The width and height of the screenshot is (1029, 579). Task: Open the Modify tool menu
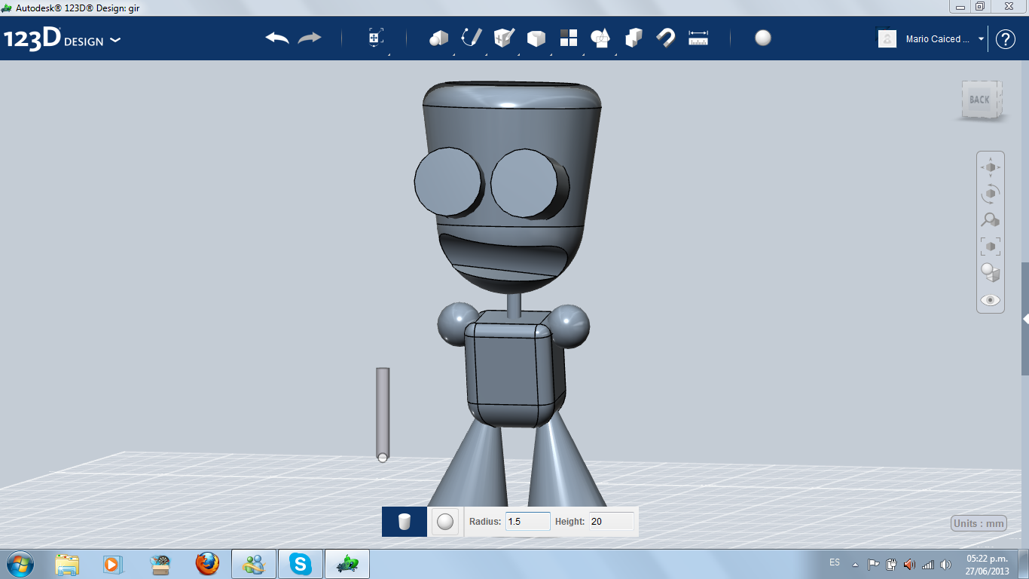536,38
